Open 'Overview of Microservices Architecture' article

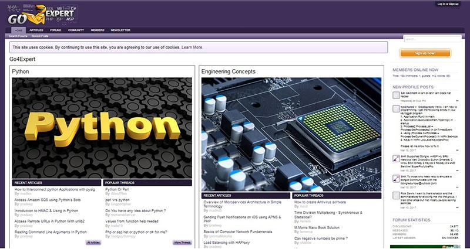pyautogui.click(x=243, y=204)
